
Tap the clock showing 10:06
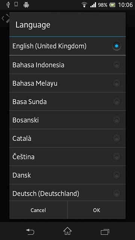tap(125, 5)
